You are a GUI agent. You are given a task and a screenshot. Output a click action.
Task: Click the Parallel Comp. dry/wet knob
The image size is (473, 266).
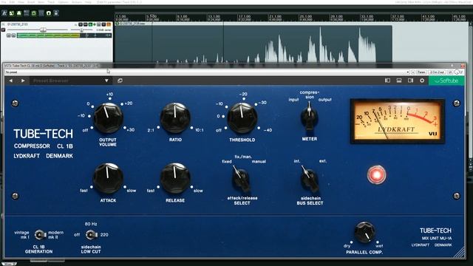[364, 232]
